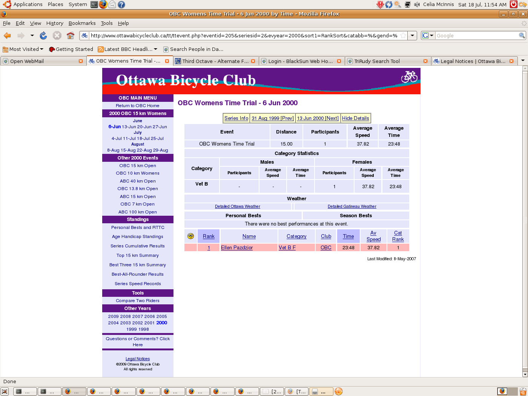Image resolution: width=528 pixels, height=396 pixels.
Task: Click into the Google search field
Action: [477, 35]
